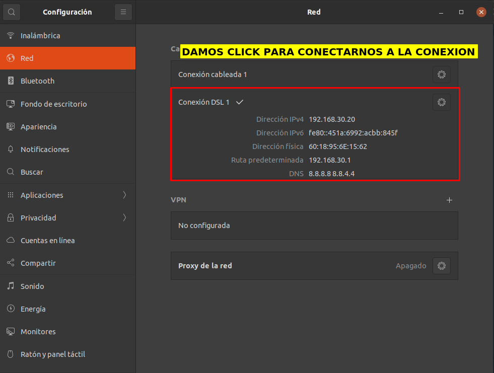Open the Notificaciones panel
The height and width of the screenshot is (373, 494).
[x=45, y=150]
